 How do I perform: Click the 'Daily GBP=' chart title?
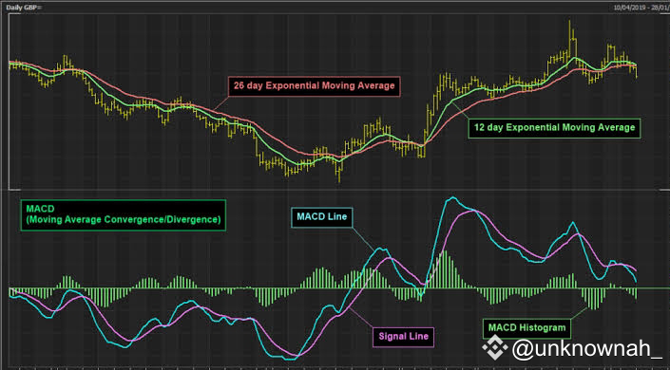click(24, 8)
